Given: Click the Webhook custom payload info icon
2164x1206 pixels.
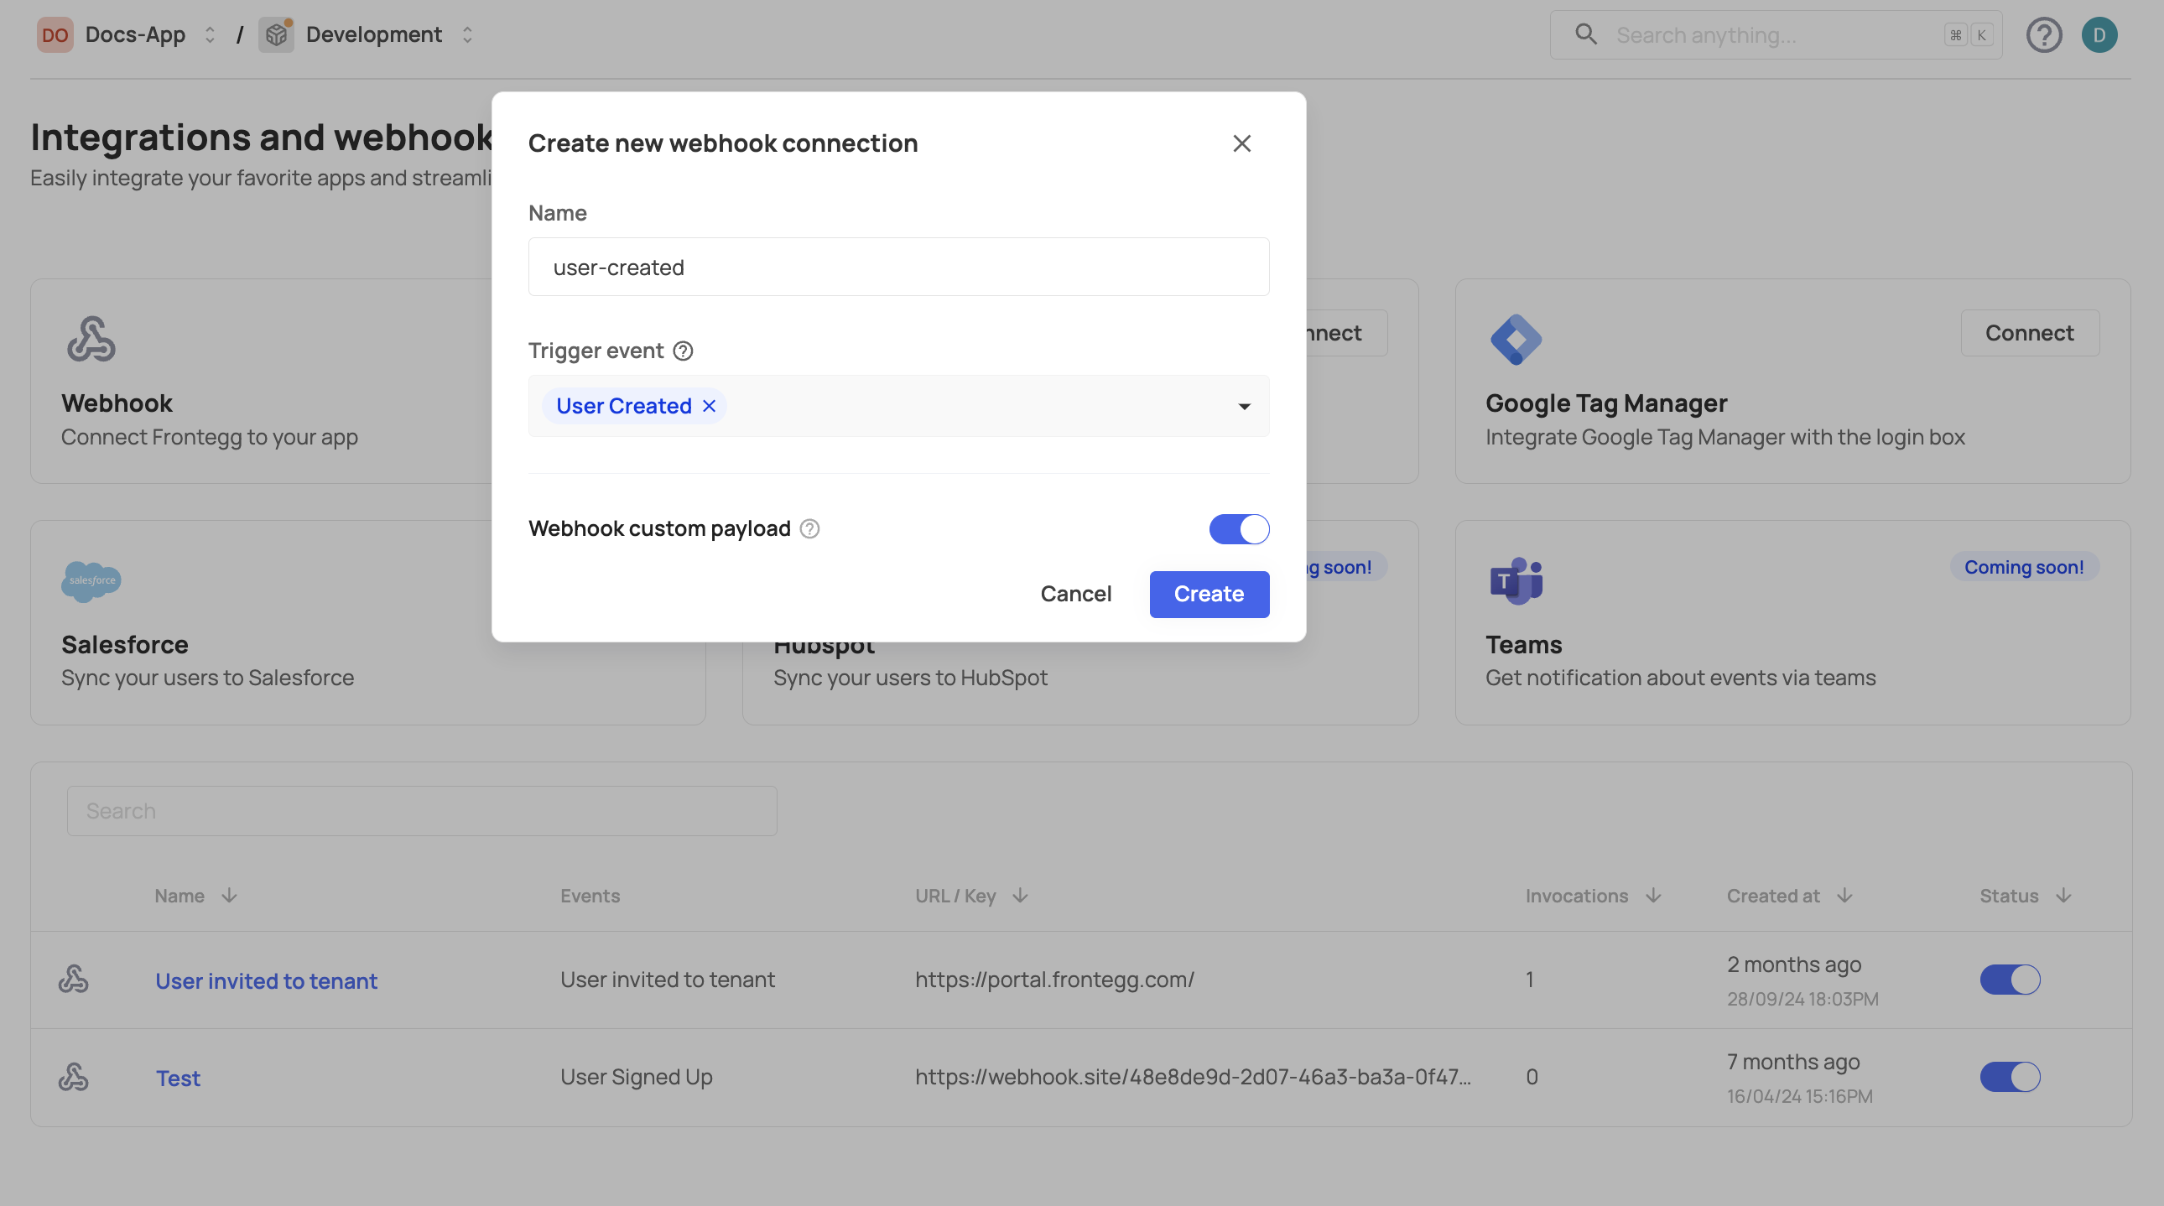Looking at the screenshot, I should click(809, 529).
